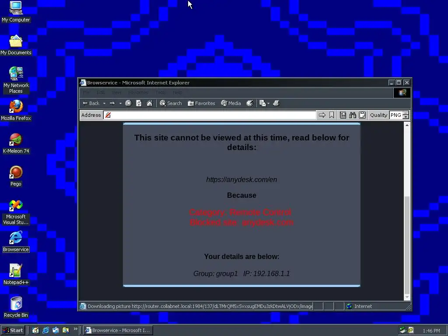This screenshot has width=448, height=336.
Task: Click the Forward arrow button
Action: pyautogui.click(x=112, y=103)
